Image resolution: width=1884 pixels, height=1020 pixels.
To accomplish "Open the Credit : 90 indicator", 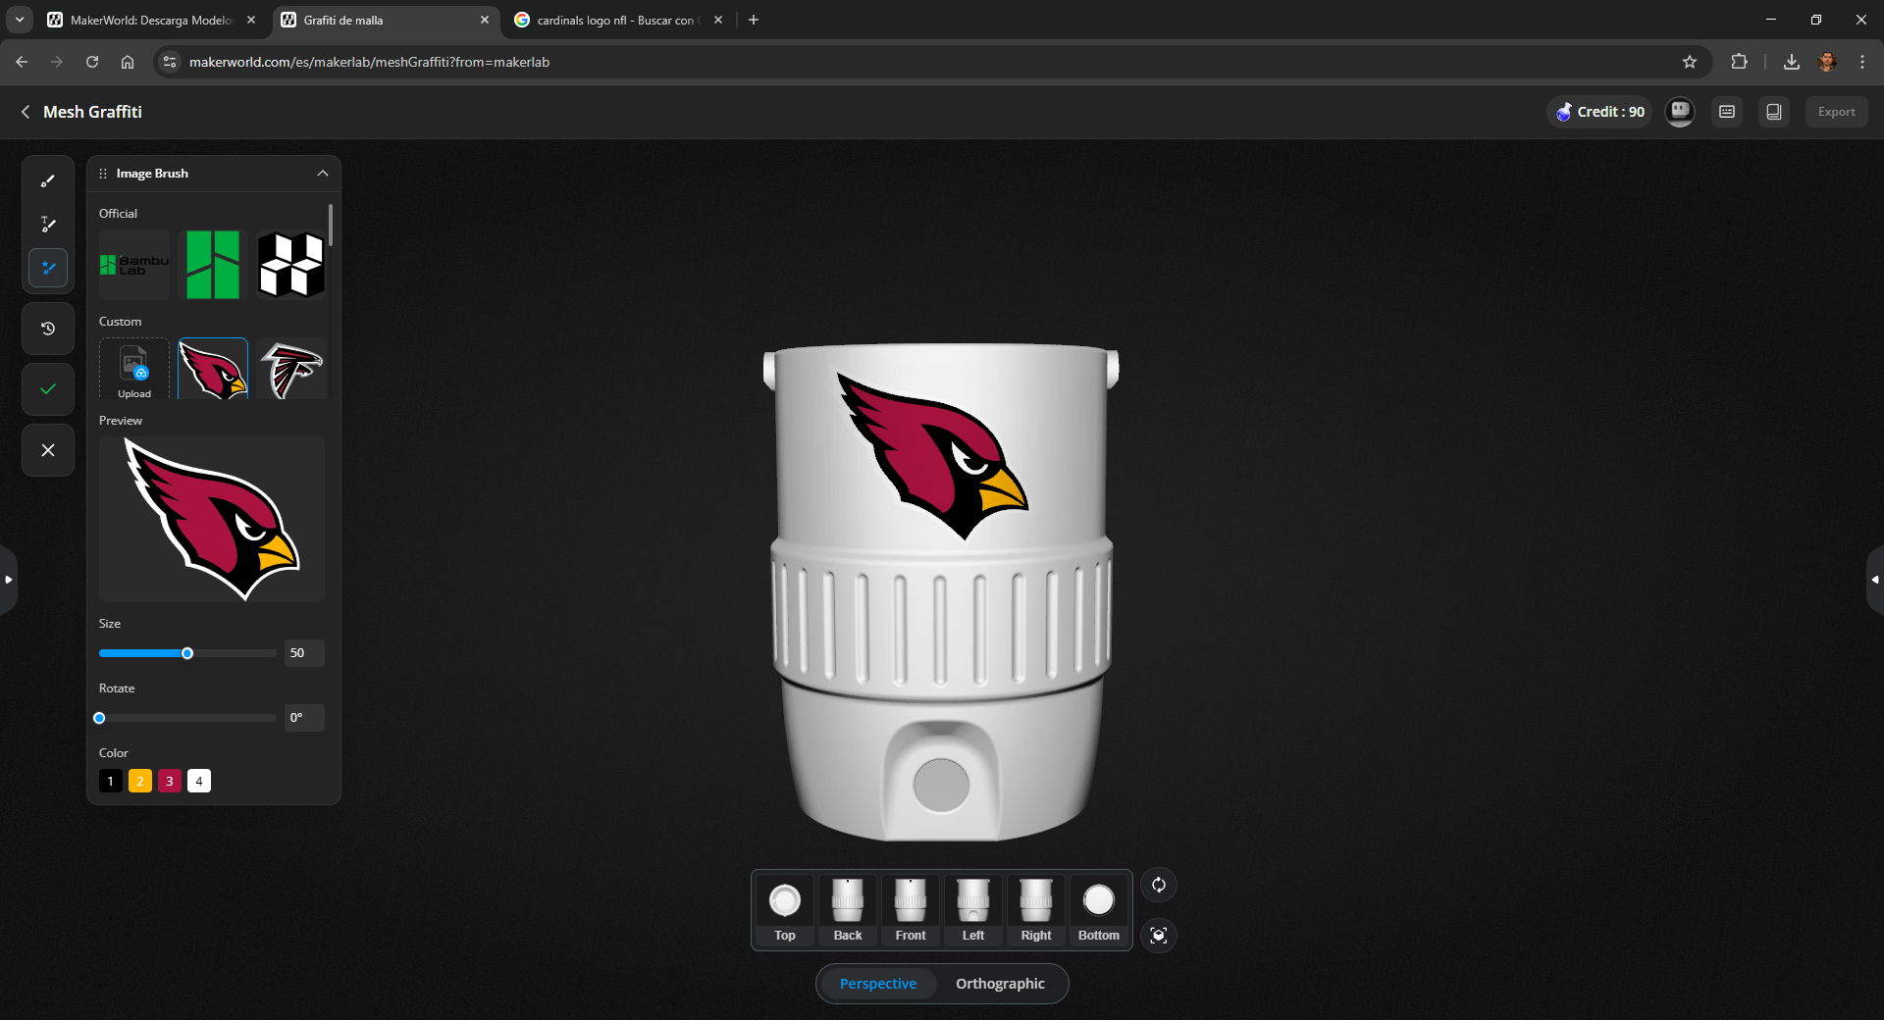I will tap(1599, 112).
